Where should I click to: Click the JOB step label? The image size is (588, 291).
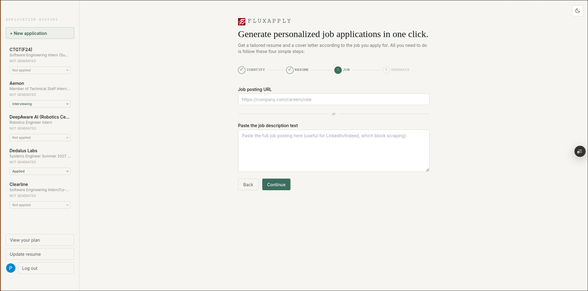point(346,70)
